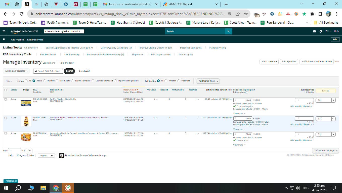
Task: Open File Explorer from taskbar
Action: click(43, 188)
